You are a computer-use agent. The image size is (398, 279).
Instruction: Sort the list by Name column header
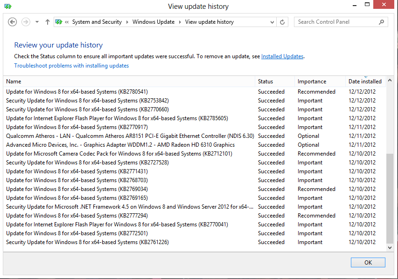(x=129, y=82)
